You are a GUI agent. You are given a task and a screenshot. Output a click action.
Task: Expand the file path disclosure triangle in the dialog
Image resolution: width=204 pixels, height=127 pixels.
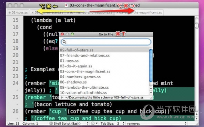pyautogui.click(x=62, y=97)
